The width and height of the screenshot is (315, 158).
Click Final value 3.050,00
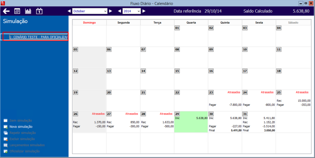pyautogui.click(x=269, y=130)
